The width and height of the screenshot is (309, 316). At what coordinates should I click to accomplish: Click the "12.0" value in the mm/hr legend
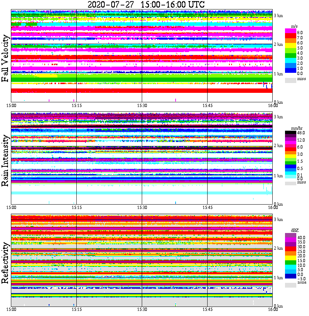[x=301, y=140]
